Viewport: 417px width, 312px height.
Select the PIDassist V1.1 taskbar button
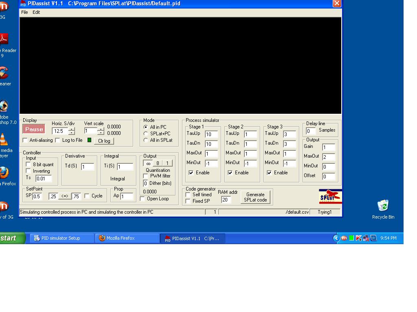(x=193, y=238)
